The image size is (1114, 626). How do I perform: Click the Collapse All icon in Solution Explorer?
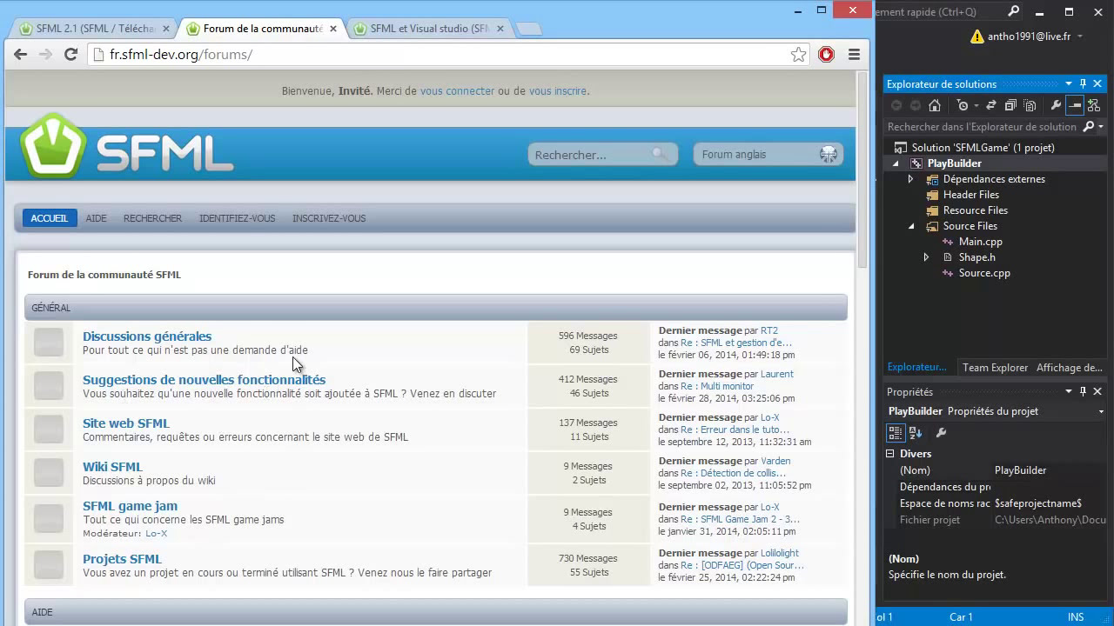pos(1010,105)
